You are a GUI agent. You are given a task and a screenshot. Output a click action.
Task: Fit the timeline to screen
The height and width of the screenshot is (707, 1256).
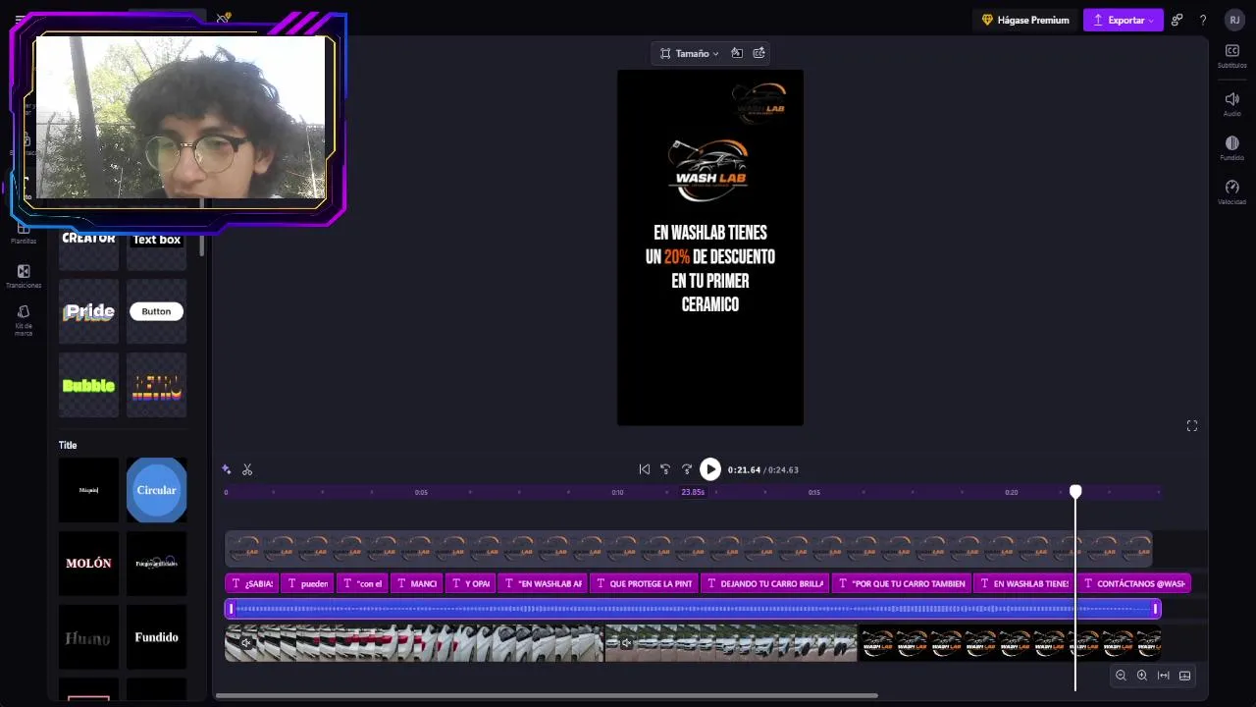click(1164, 675)
